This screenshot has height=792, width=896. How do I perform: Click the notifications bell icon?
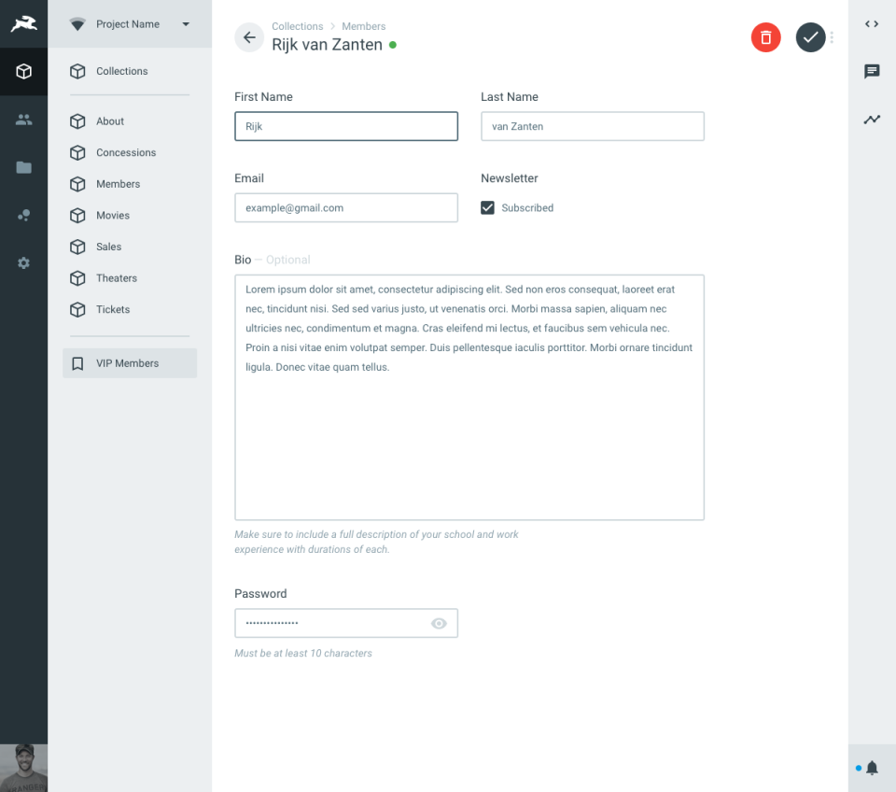coord(872,768)
